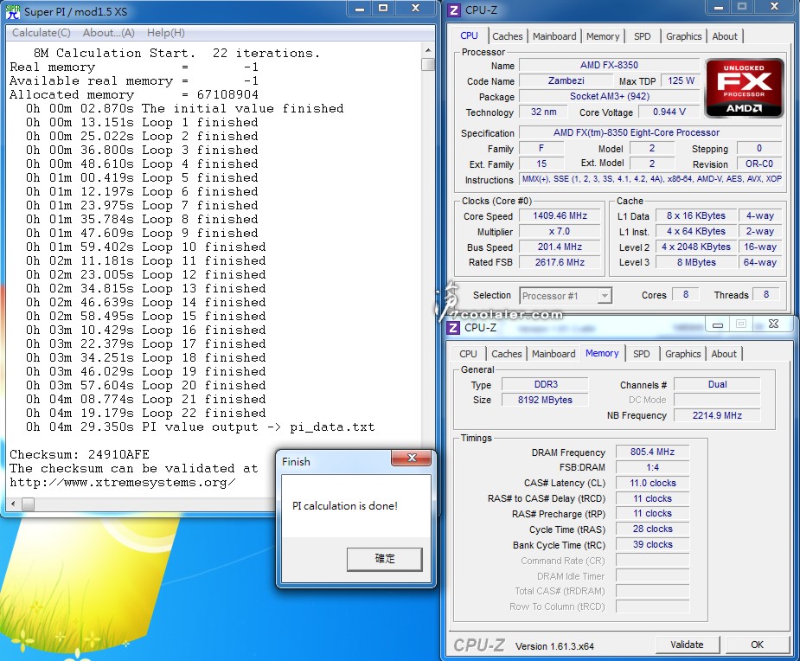Image resolution: width=800 pixels, height=661 pixels.
Task: Minimize the top CPU-Z window
Action: click(x=719, y=7)
